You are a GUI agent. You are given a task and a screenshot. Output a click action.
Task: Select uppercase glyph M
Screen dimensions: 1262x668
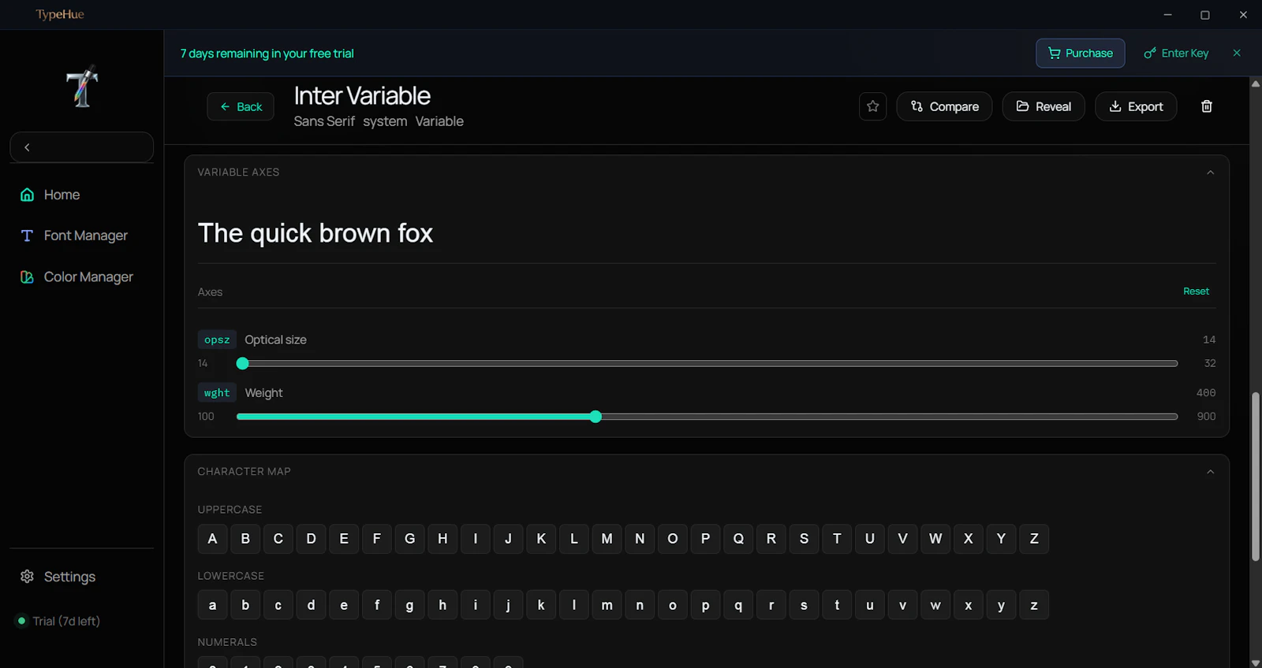pyautogui.click(x=607, y=539)
